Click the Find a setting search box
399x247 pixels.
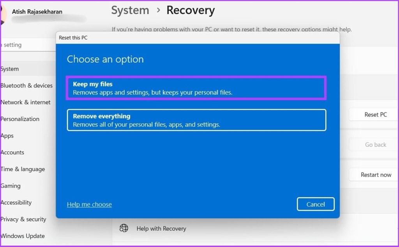coord(28,45)
